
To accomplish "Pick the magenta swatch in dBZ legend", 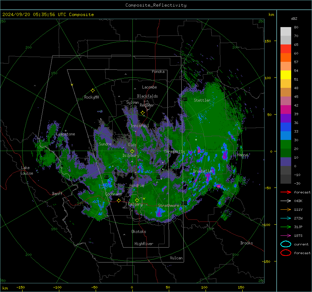I will [286, 110].
